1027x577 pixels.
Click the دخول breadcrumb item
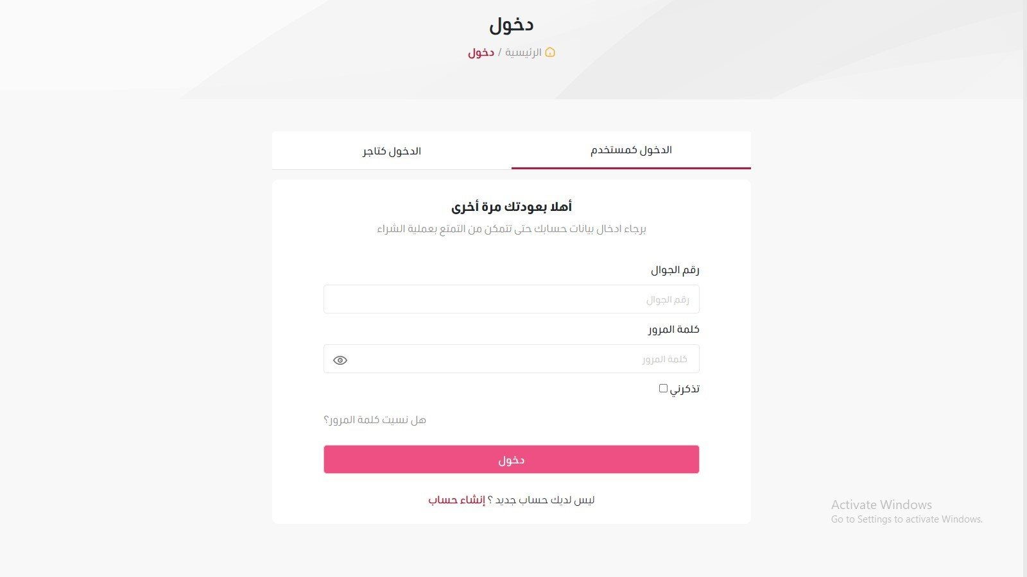pyautogui.click(x=481, y=52)
